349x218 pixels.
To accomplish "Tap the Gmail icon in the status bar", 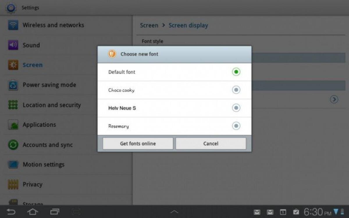I will 257,212.
